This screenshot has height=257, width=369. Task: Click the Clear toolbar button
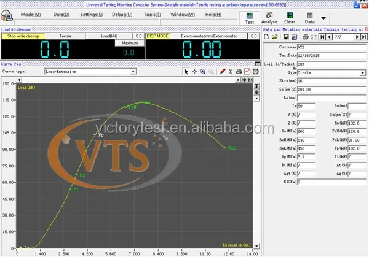pos(290,18)
